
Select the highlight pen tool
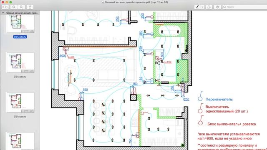pyautogui.click(x=197, y=7)
